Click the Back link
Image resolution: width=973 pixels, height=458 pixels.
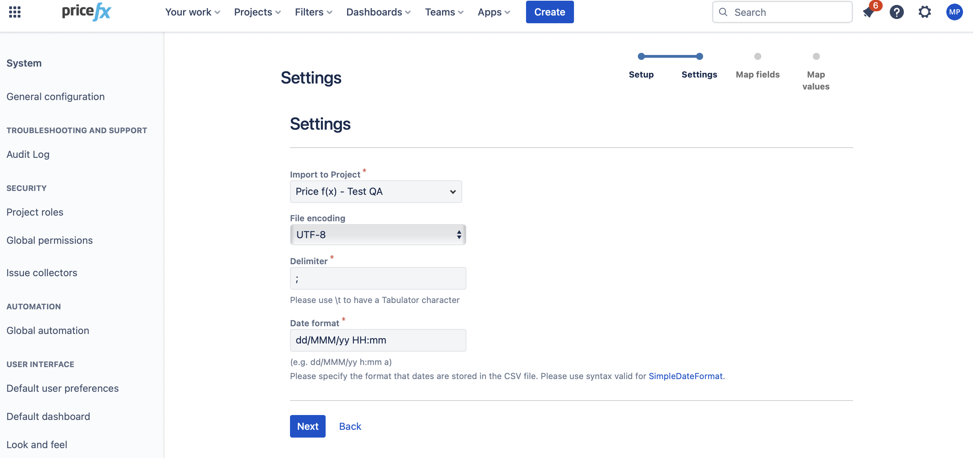coord(350,426)
